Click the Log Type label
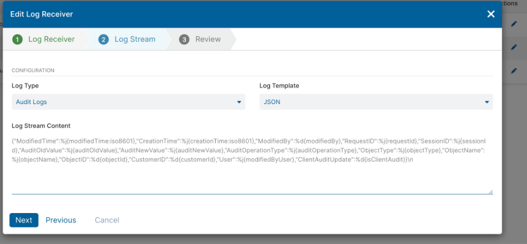Screen dimensions: 527x244 point(25,86)
